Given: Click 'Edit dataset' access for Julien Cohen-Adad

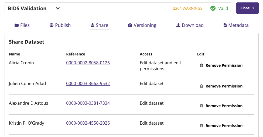Looking at the screenshot, I should 152,84.
